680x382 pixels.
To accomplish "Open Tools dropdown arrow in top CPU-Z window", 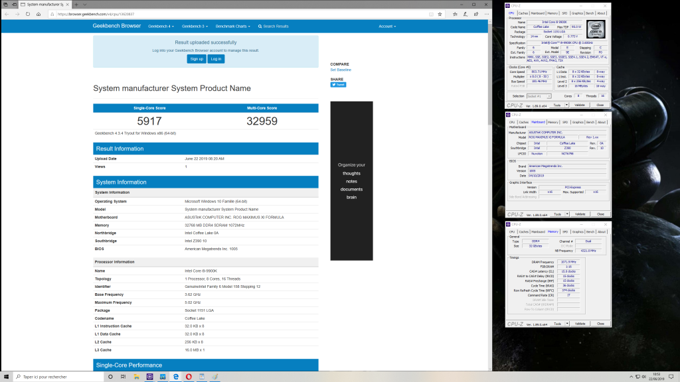I will tap(566, 105).
